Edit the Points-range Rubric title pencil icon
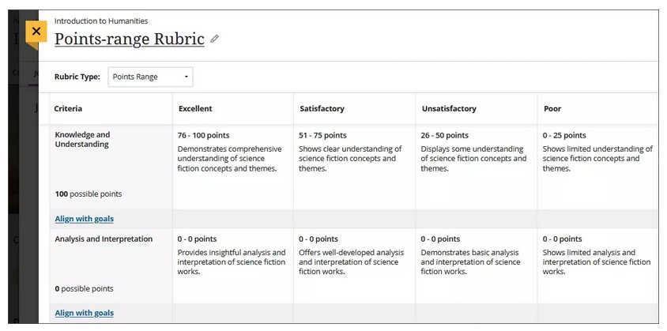 point(214,39)
